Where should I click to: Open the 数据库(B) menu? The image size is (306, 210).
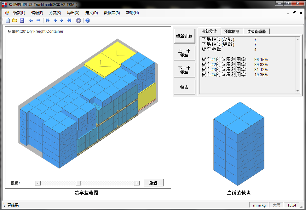pos(111,13)
